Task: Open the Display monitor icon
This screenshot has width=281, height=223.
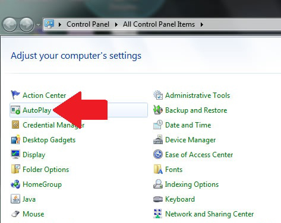Action: click(15, 154)
